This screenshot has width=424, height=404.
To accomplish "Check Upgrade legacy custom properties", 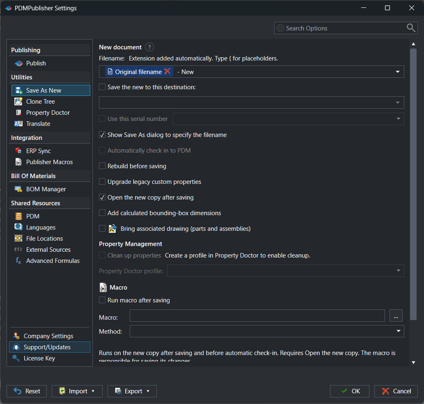I will 102,182.
